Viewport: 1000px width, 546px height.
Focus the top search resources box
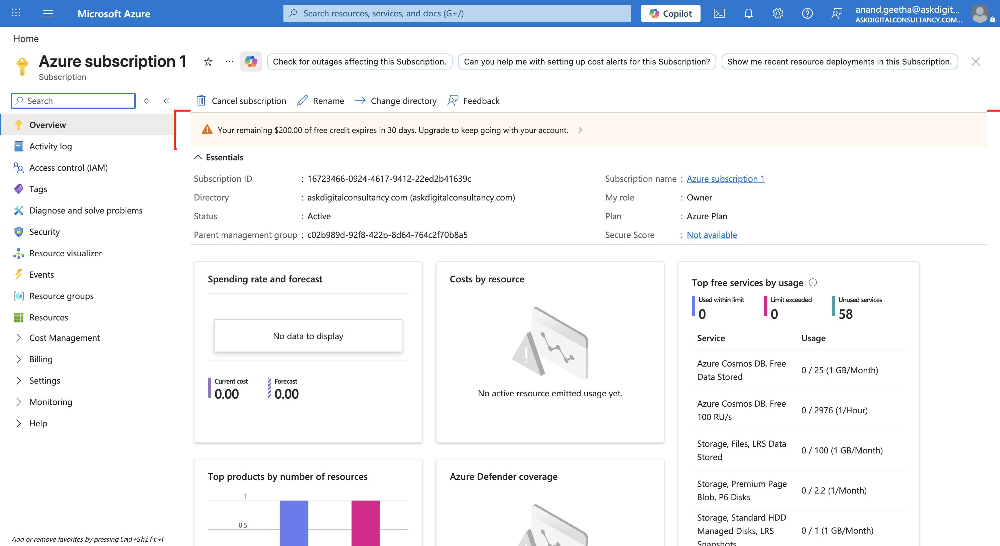click(x=457, y=14)
